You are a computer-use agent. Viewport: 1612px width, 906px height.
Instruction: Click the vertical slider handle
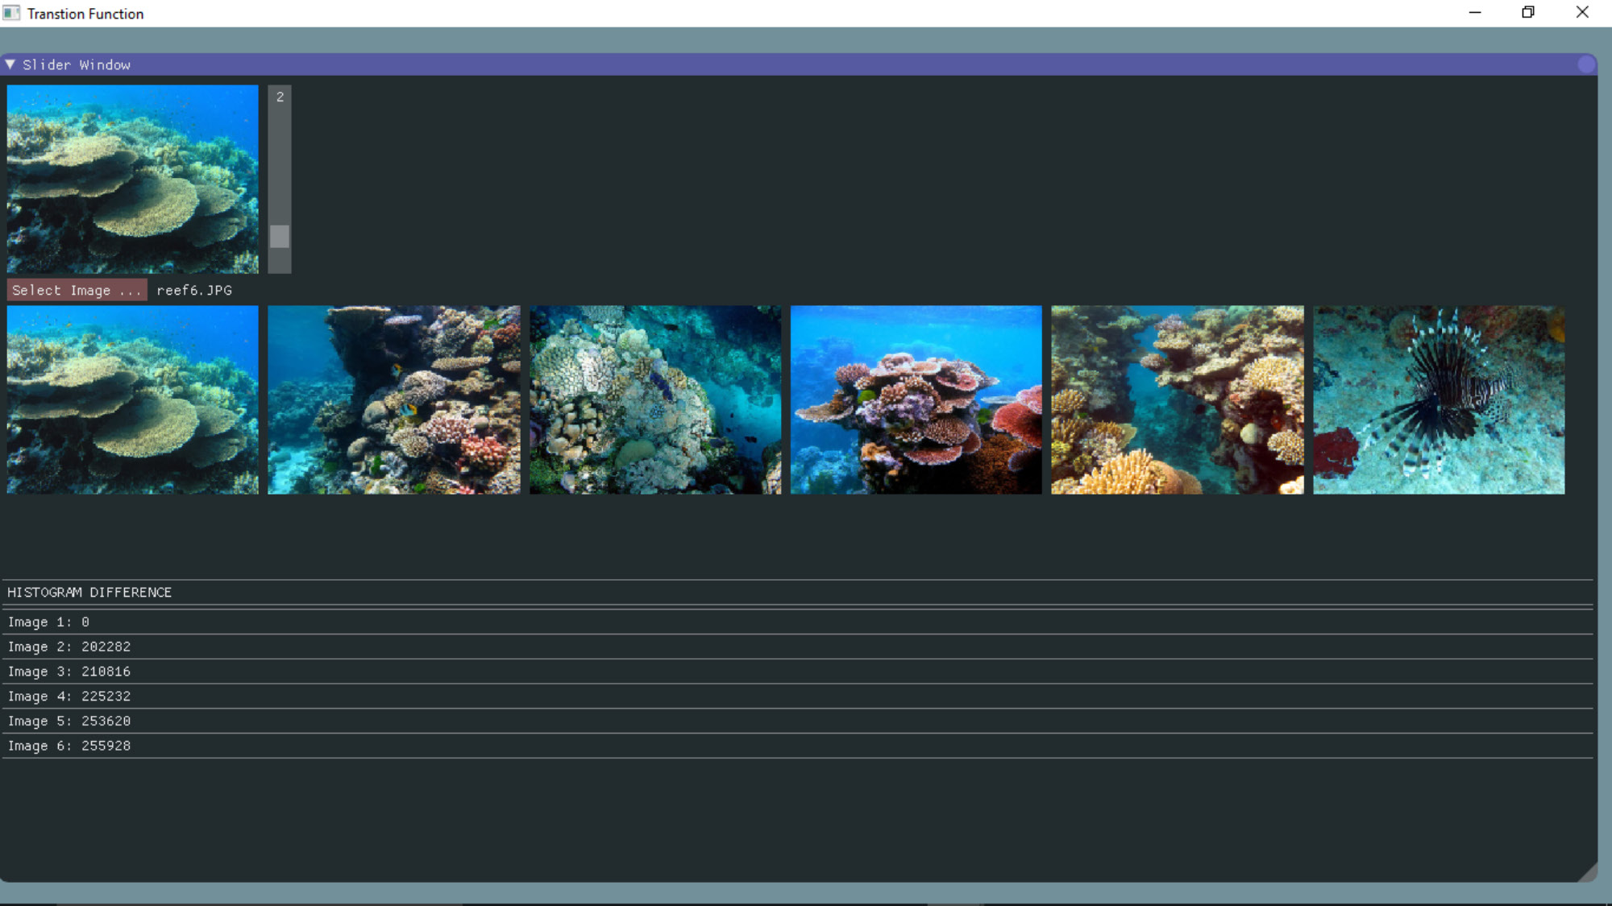click(280, 236)
